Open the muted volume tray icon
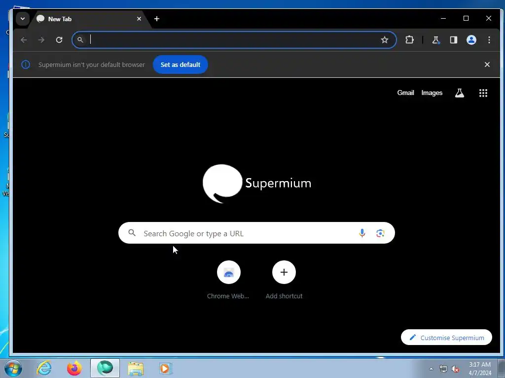505x378 pixels. pyautogui.click(x=455, y=369)
